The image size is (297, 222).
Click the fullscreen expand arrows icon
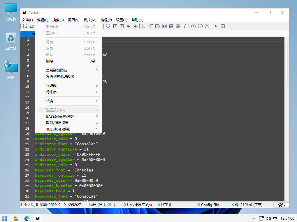(207, 26)
